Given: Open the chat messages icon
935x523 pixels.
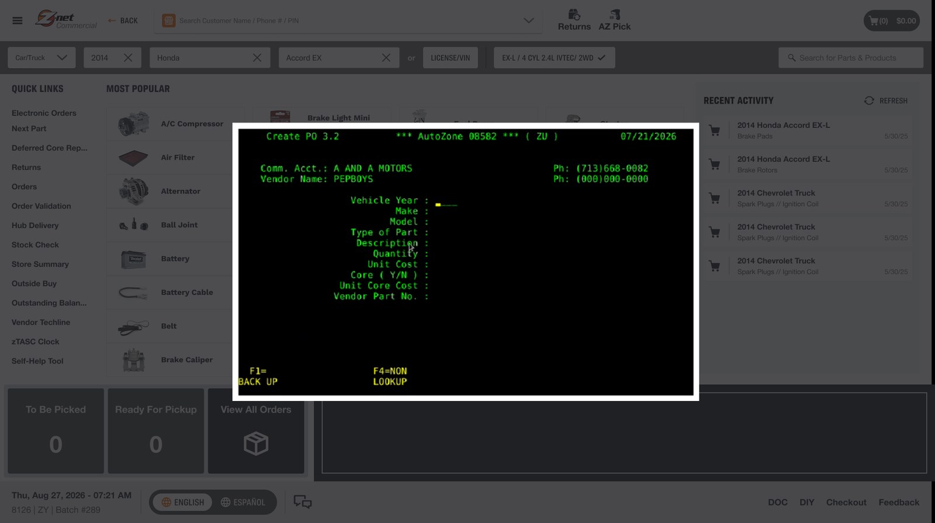Looking at the screenshot, I should [x=302, y=502].
